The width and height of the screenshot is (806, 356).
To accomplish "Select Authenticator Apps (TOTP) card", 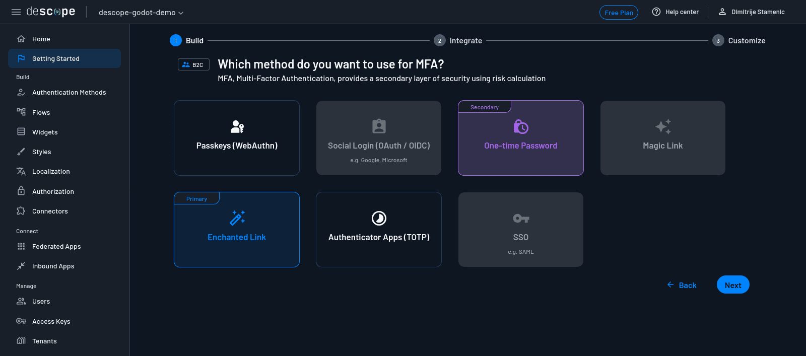I will pos(379,230).
